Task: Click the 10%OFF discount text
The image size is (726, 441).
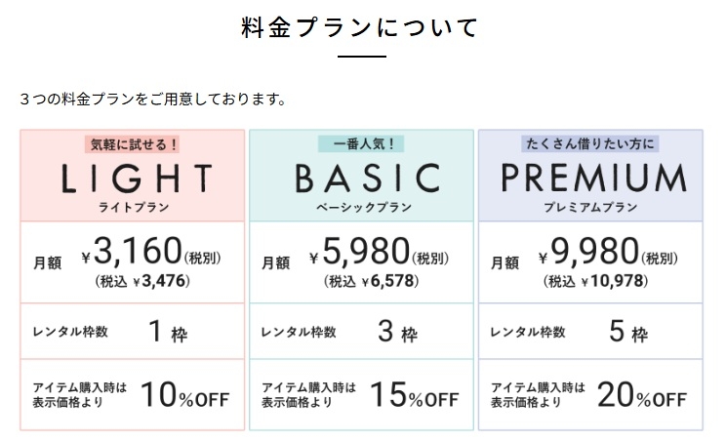Action: (185, 395)
